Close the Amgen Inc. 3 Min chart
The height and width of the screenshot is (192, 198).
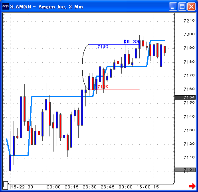pyautogui.click(x=192, y=6)
